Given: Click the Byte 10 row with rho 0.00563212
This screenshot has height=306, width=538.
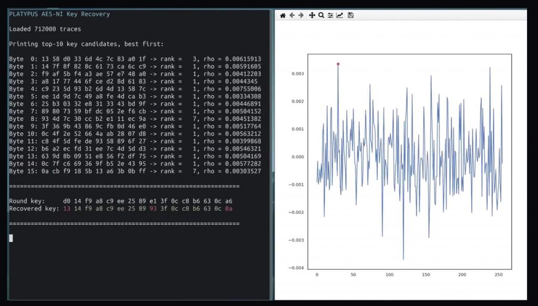Looking at the screenshot, I should (x=135, y=134).
